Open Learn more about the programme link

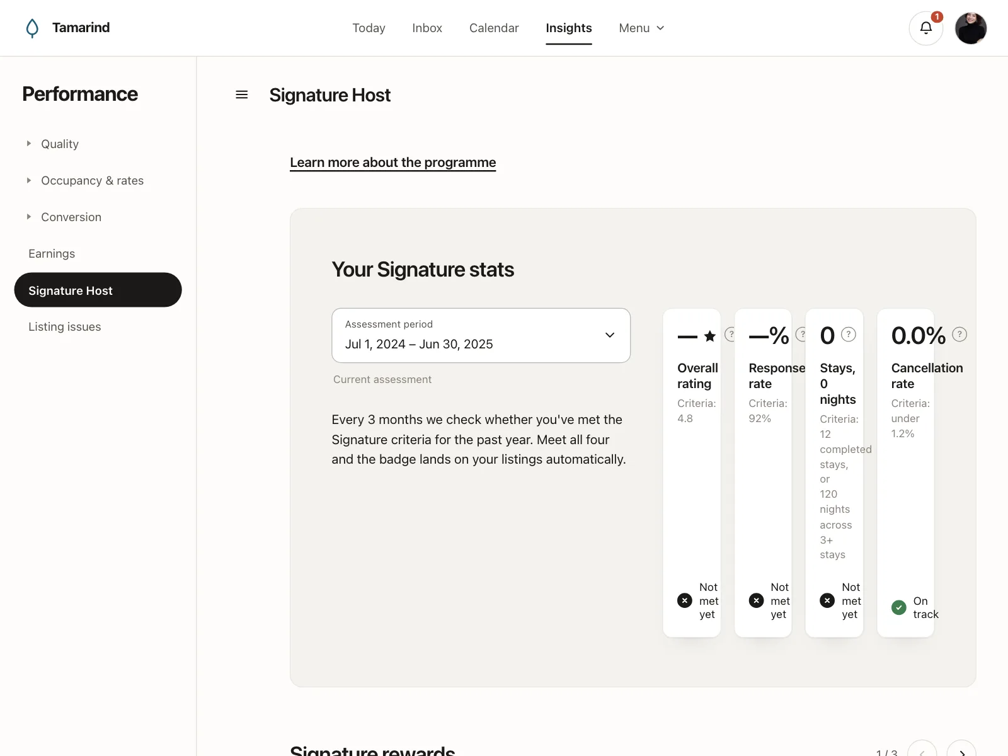click(393, 163)
